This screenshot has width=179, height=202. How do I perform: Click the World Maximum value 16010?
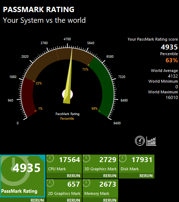coord(172,98)
